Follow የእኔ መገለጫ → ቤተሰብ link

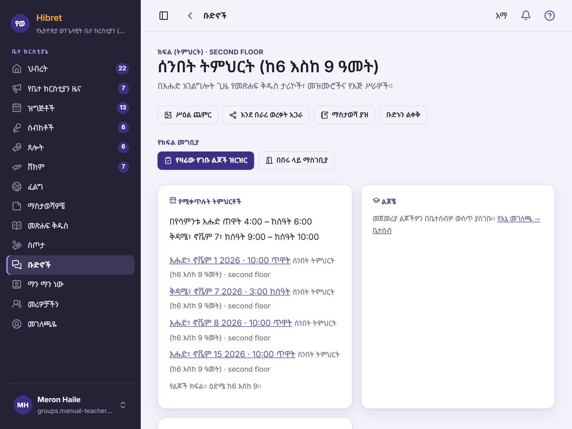(x=518, y=219)
